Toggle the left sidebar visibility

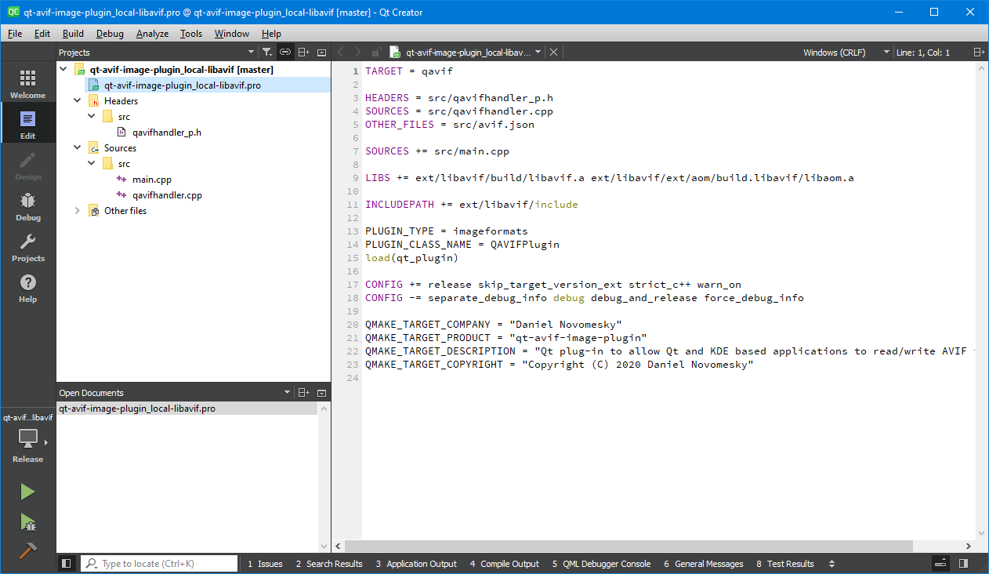67,563
